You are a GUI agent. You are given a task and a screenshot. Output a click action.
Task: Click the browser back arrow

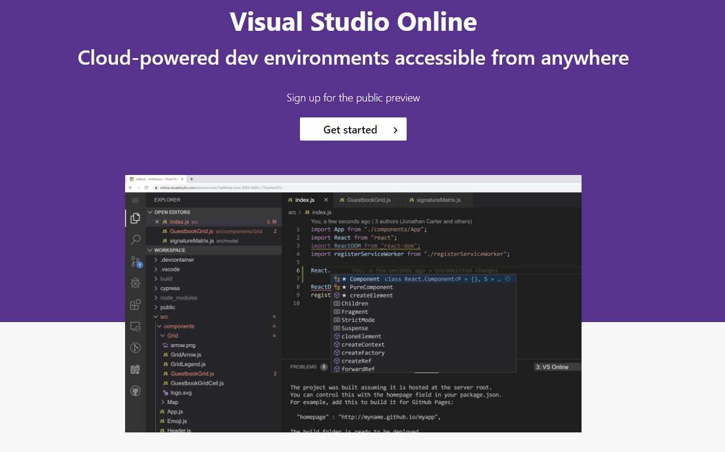click(130, 187)
